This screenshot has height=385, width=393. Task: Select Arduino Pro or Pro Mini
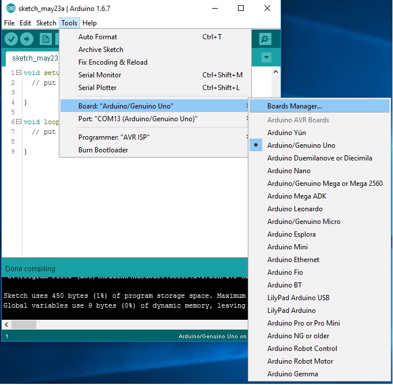[x=320, y=323]
